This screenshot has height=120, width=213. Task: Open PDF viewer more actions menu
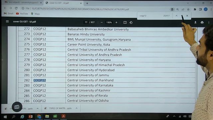point(209,22)
